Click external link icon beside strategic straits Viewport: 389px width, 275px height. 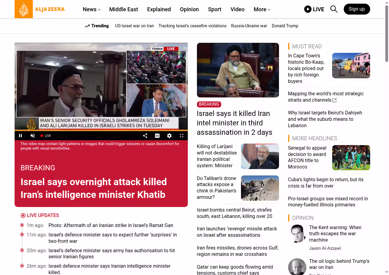(x=335, y=100)
